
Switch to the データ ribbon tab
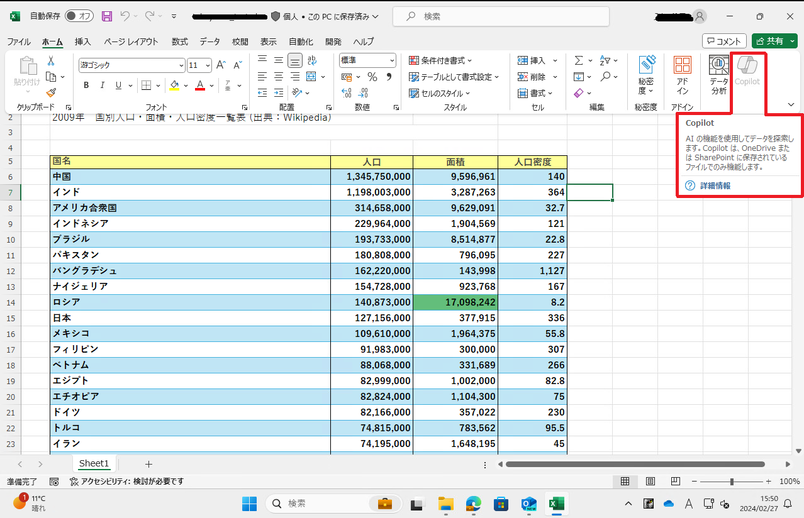coord(209,41)
